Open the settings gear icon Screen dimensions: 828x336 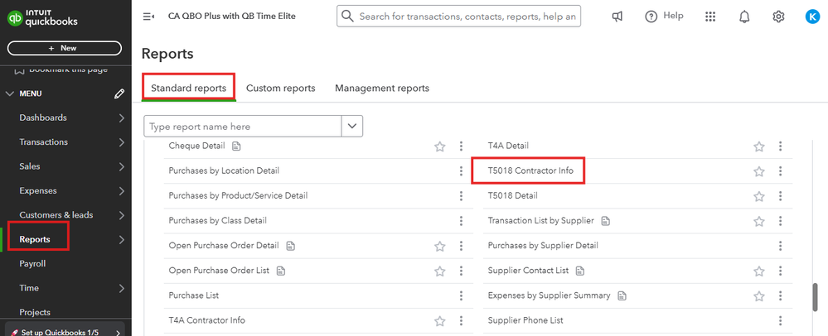click(x=778, y=17)
